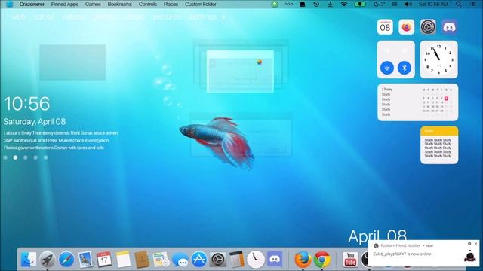Screen dimensions: 483x271
Task: Click the Roblox+ notification message
Action: click(402, 254)
